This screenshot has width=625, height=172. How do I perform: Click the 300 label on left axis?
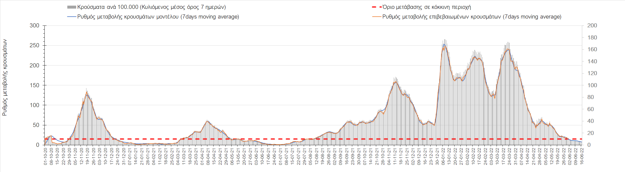34,25
